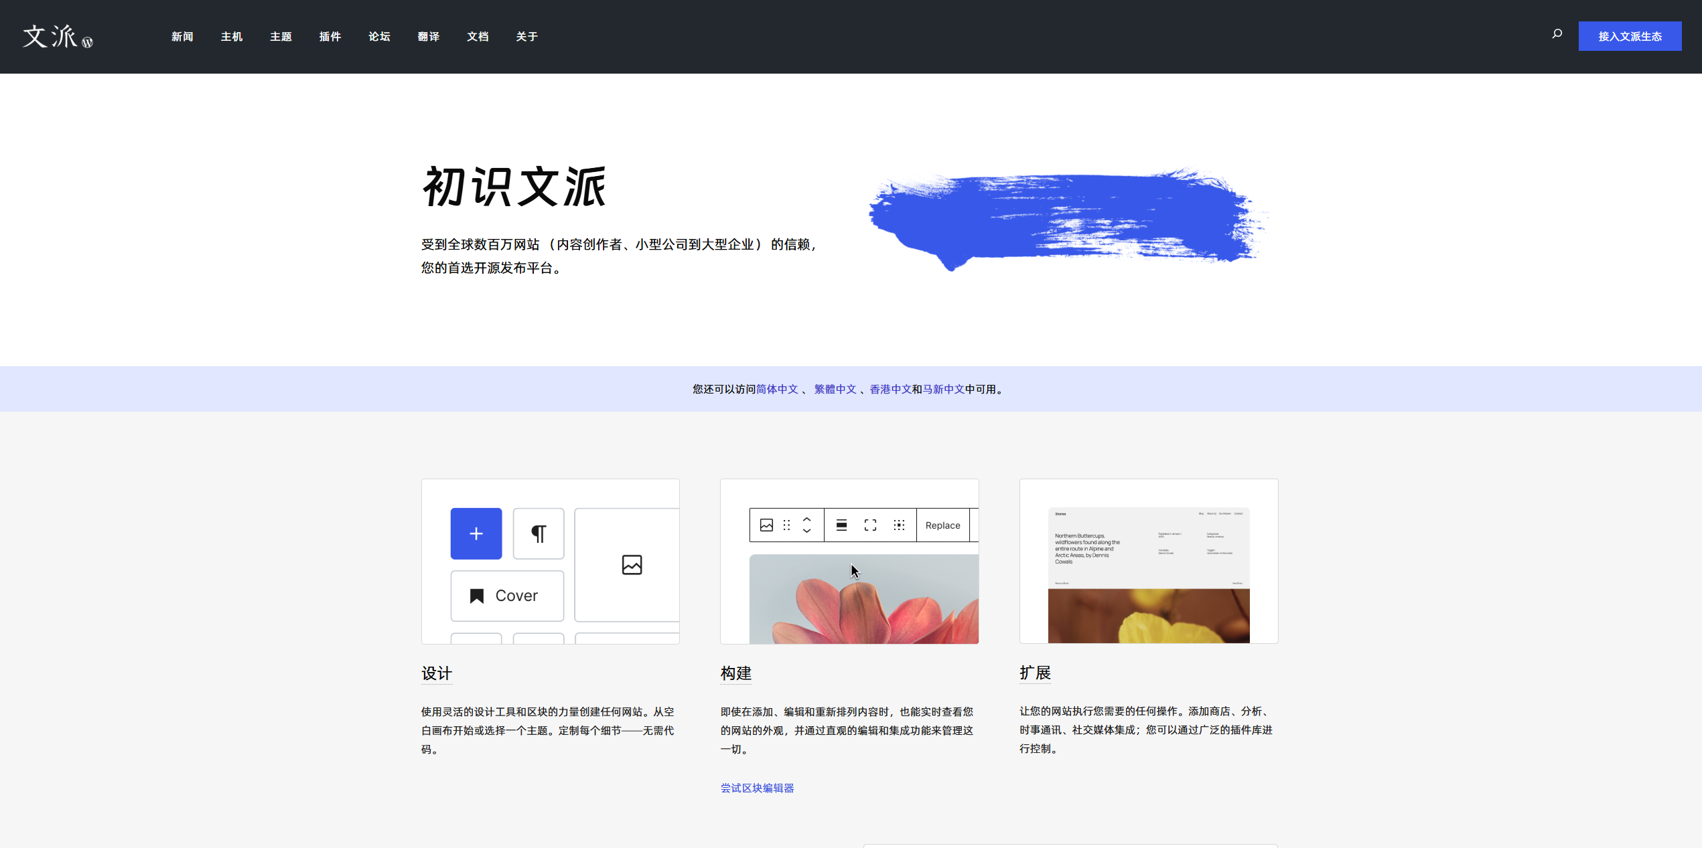Click the 扩展 heading link
Viewport: 1702px width, 848px height.
pyautogui.click(x=1035, y=673)
